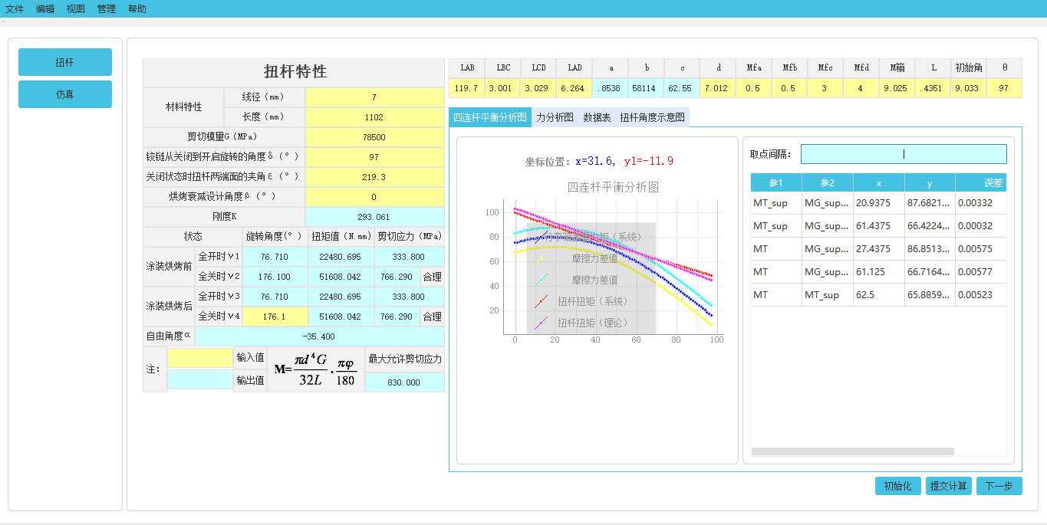Open the 视图 menu
Viewport: 1047px width, 525px height.
tap(74, 8)
